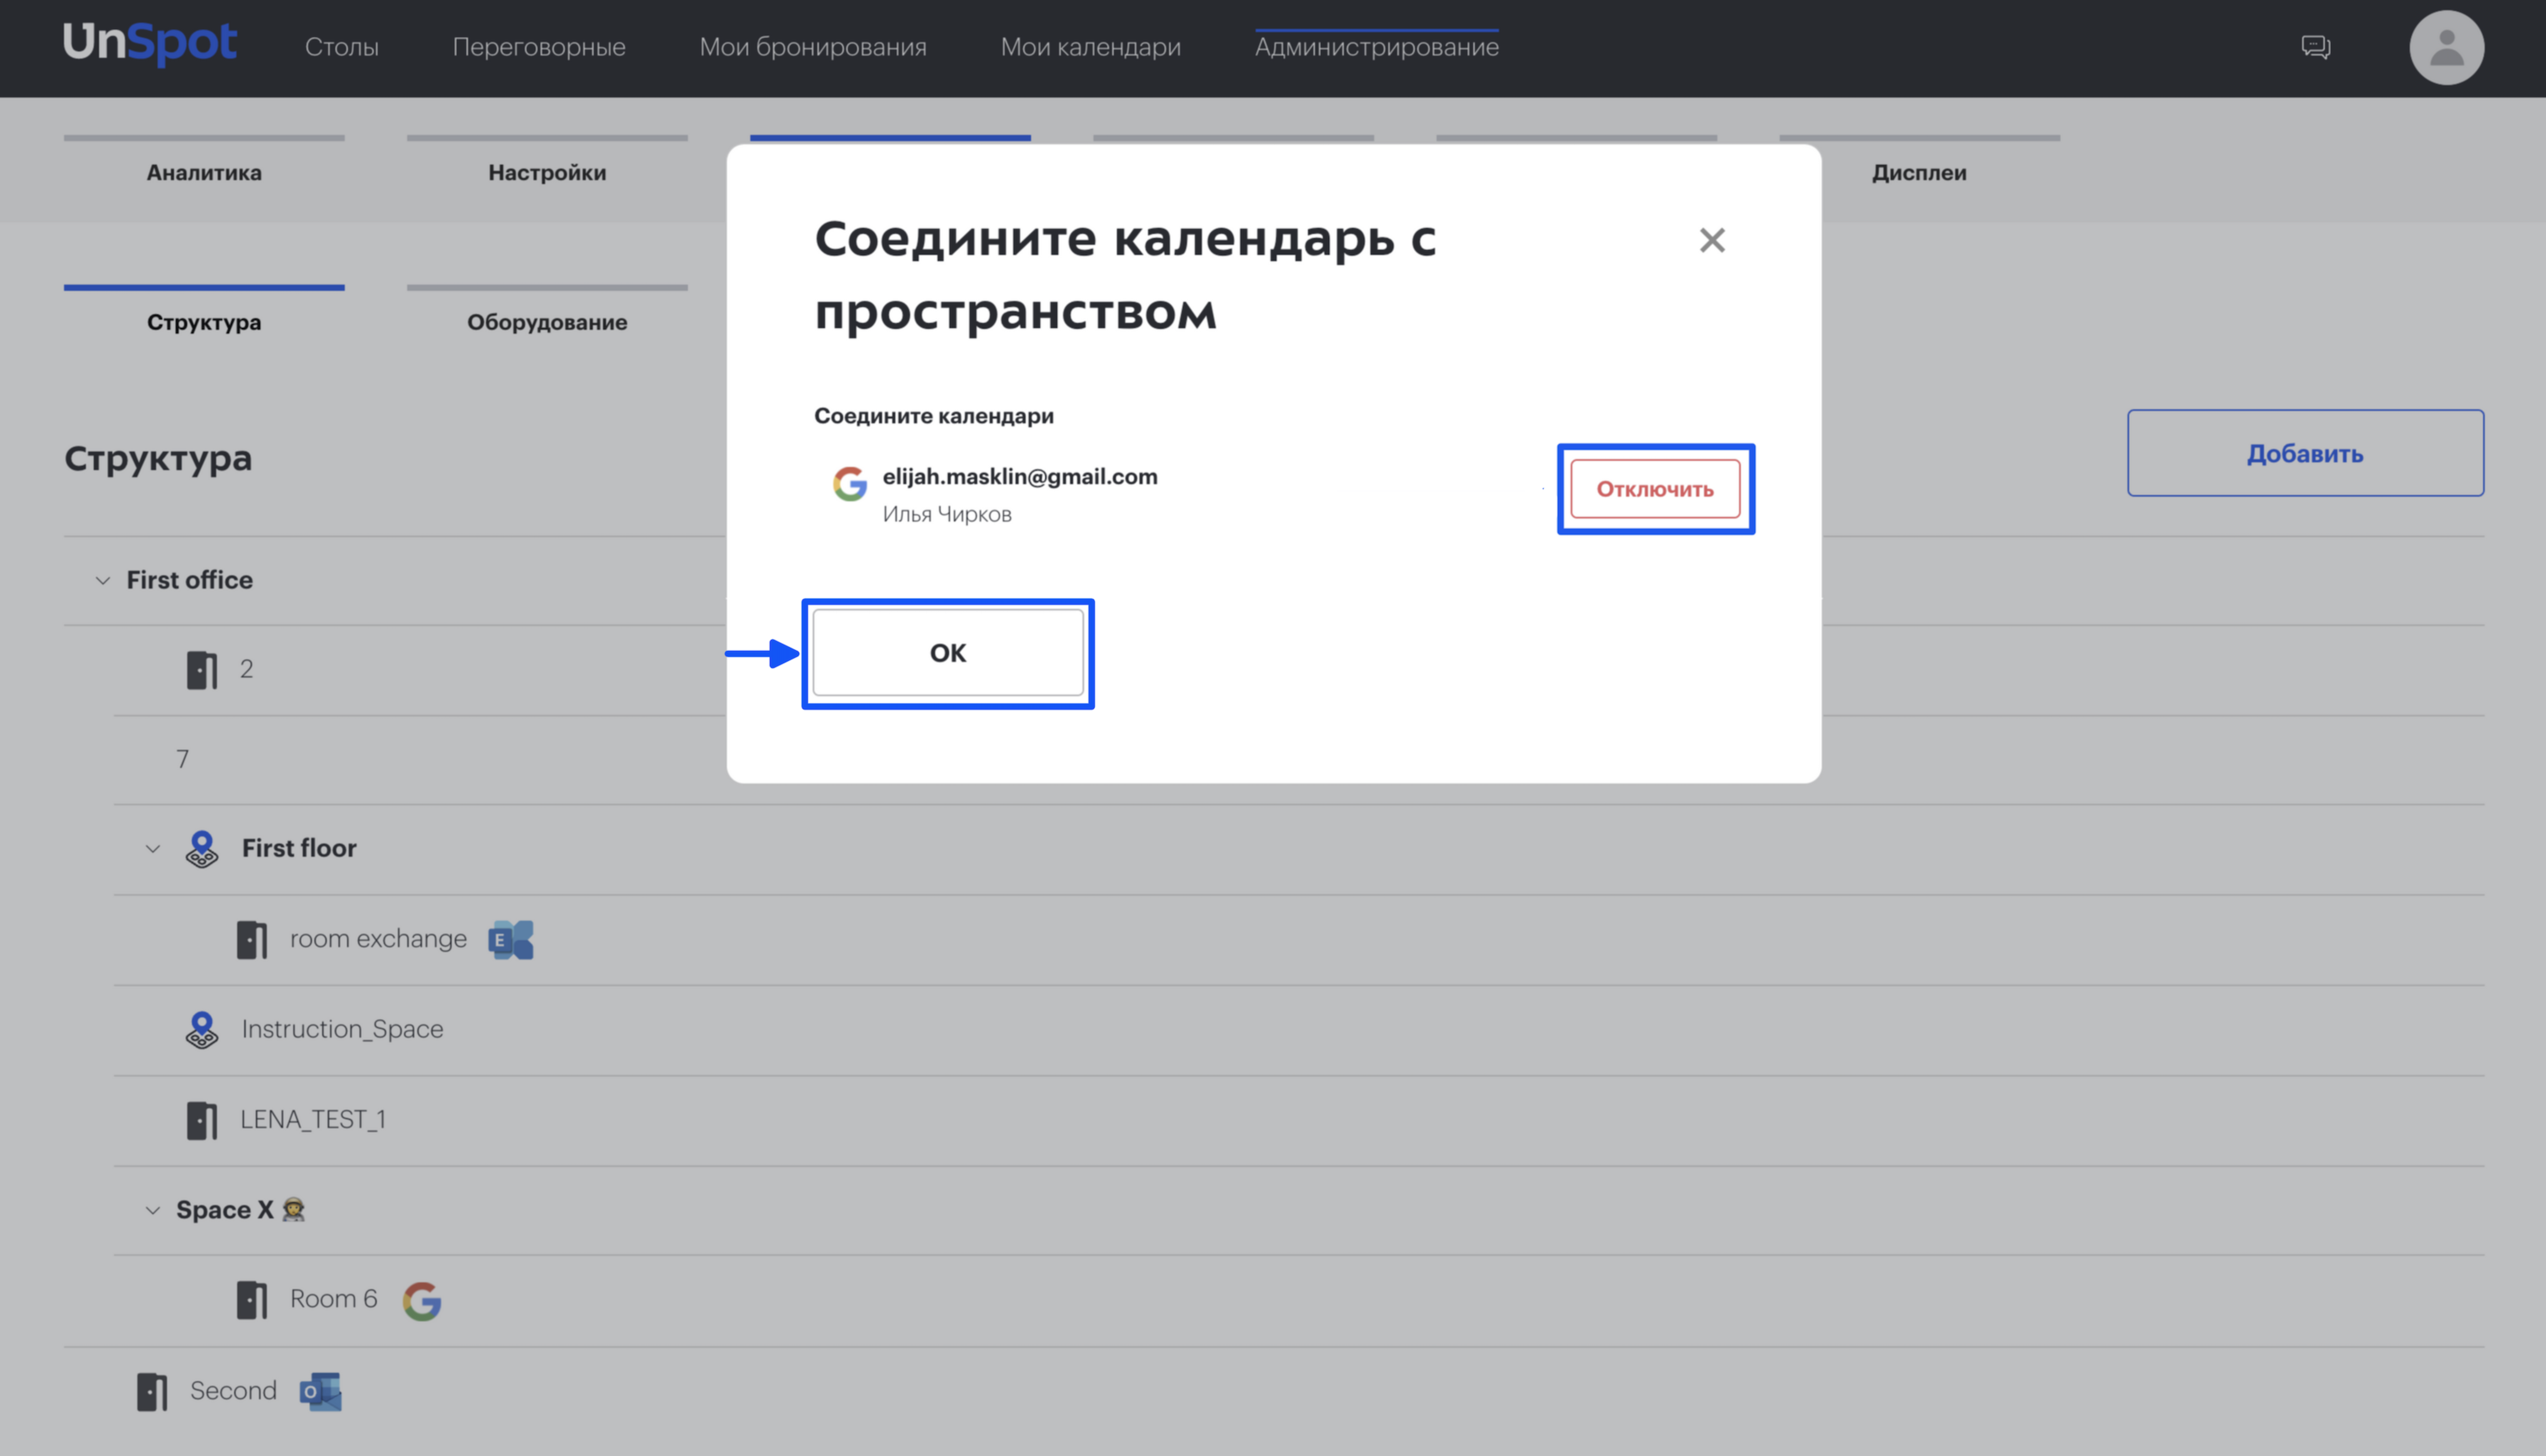Click the Соедините календари label
Viewport: 2546px width, 1456px height.
coord(934,416)
